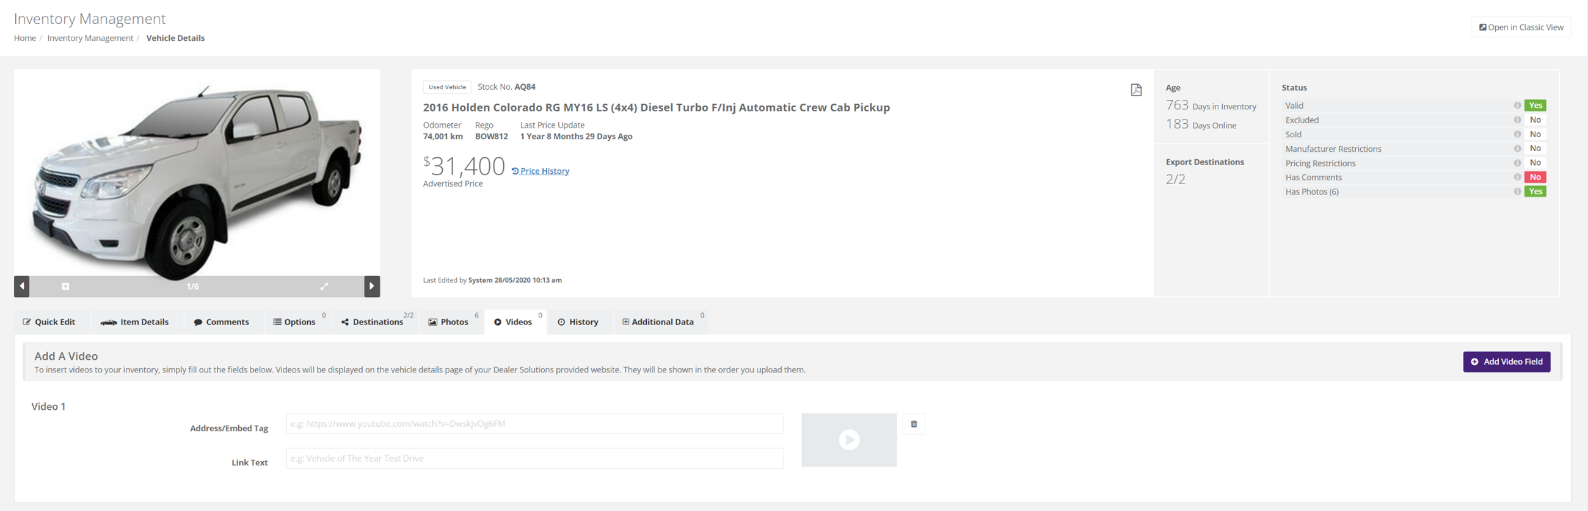Screen dimensions: 1588x511
Task: Go to Home breadcrumb
Action: click(x=25, y=38)
